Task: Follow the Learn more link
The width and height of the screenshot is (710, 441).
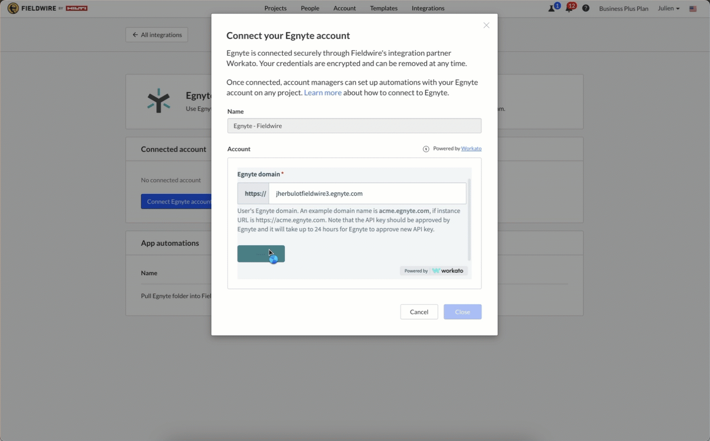Action: tap(322, 93)
